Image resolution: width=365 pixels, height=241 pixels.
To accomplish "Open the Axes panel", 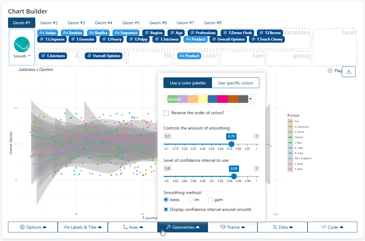I will click(133, 227).
